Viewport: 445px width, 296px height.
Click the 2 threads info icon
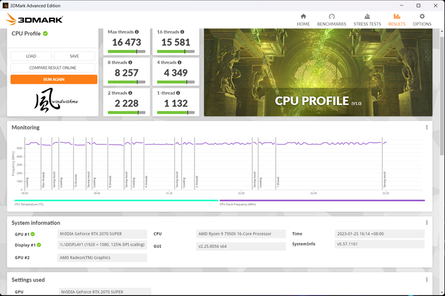click(131, 92)
